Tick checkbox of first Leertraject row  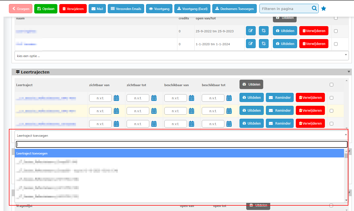(331, 98)
